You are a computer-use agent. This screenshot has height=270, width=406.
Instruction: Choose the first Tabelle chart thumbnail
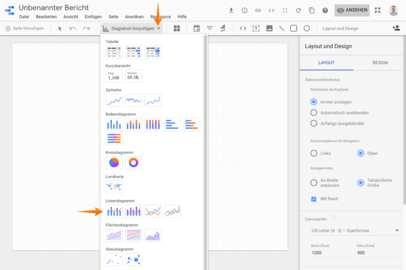pyautogui.click(x=114, y=52)
